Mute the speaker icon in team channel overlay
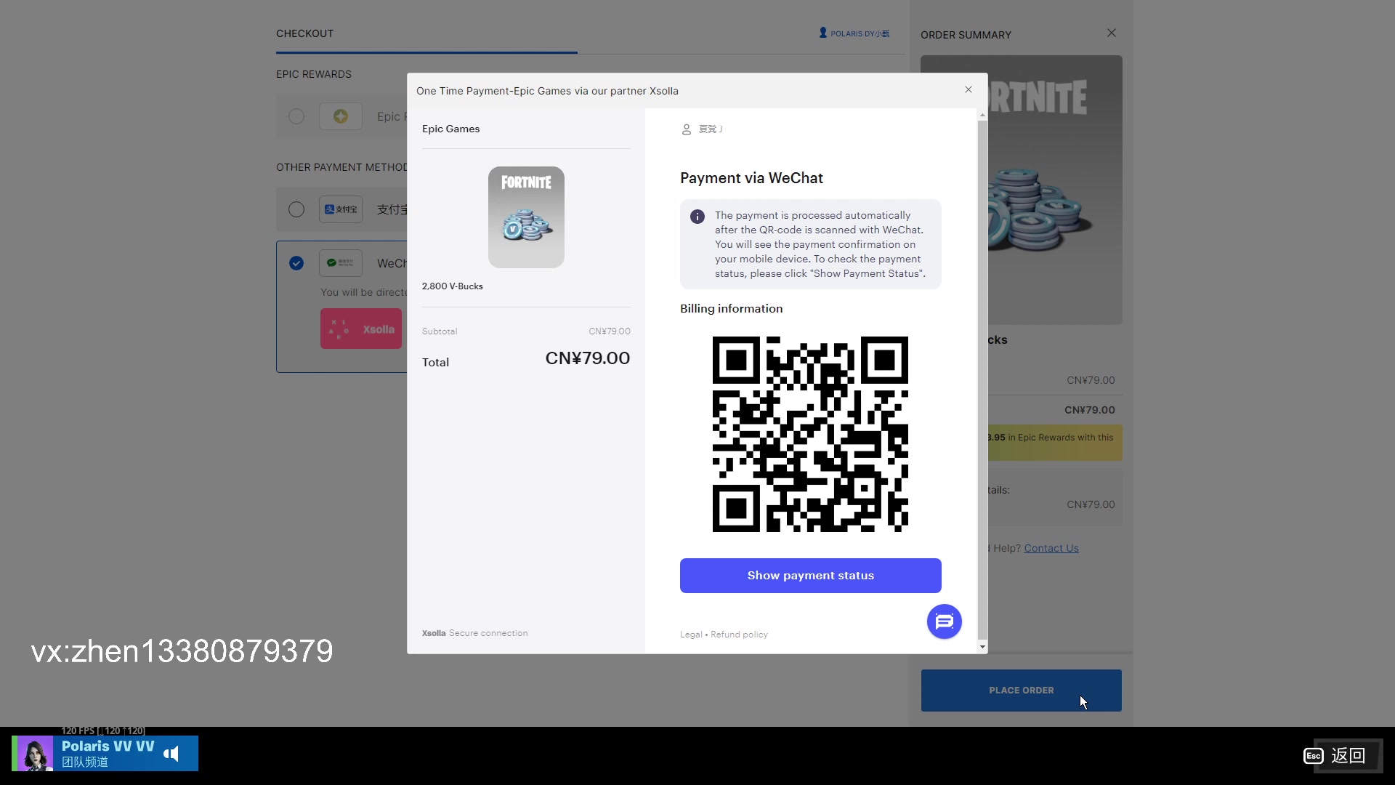The width and height of the screenshot is (1395, 785). point(171,754)
